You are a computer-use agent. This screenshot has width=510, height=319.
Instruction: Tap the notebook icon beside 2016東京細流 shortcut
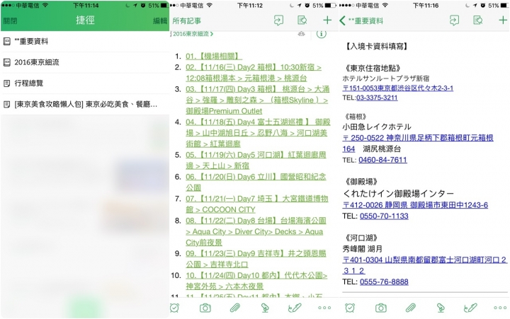click(x=7, y=62)
